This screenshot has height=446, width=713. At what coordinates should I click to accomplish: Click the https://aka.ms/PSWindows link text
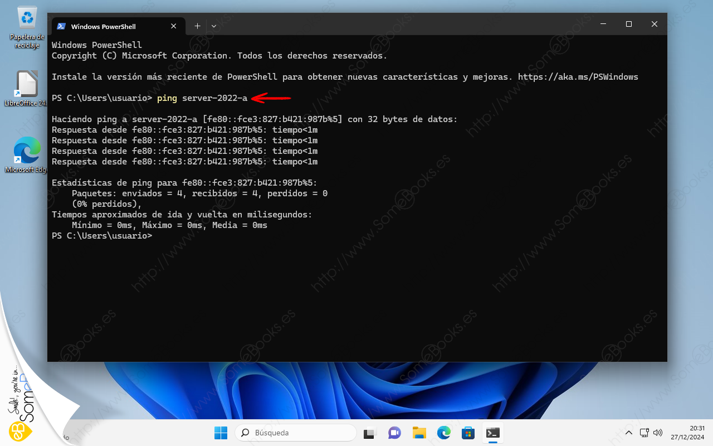(578, 77)
